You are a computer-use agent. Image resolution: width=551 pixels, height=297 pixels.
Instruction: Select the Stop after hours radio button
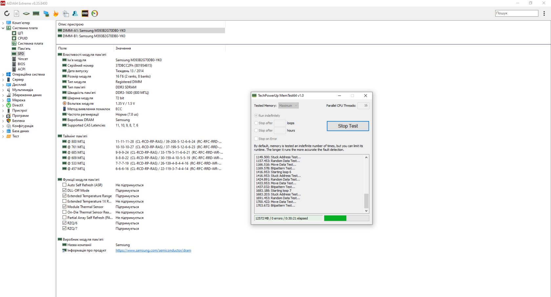(x=256, y=131)
